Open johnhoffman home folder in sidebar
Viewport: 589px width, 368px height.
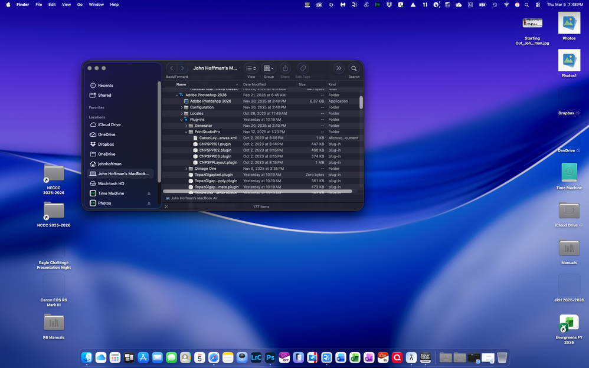click(x=120, y=164)
